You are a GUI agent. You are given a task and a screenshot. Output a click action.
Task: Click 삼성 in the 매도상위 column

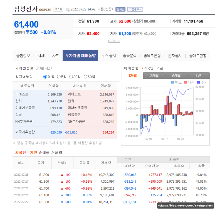point(19,115)
